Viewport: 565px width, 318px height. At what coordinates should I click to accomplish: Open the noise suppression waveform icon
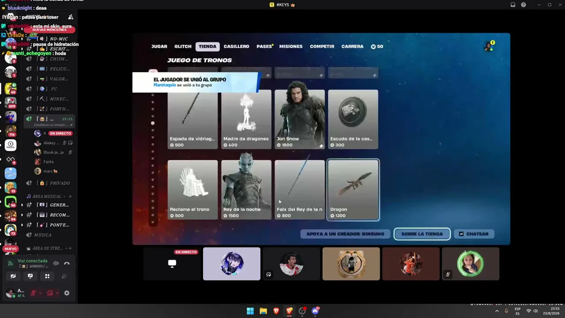(x=56, y=263)
